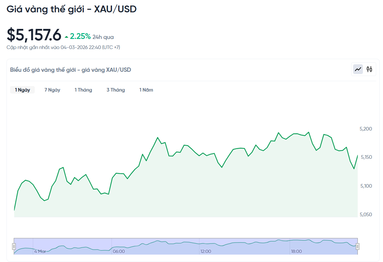Screen dimensions: 383x262
Task: Open the 1 Năm time range tab
Action: click(x=146, y=90)
